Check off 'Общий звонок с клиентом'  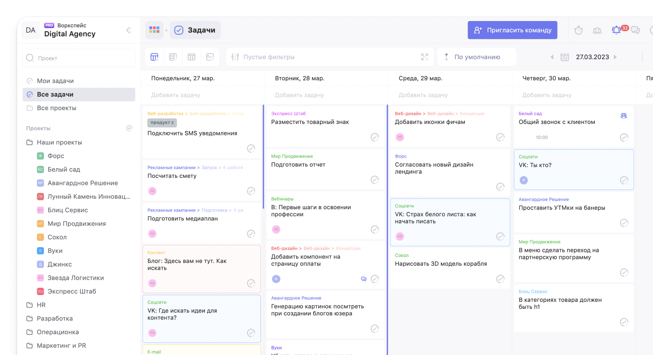[624, 137]
